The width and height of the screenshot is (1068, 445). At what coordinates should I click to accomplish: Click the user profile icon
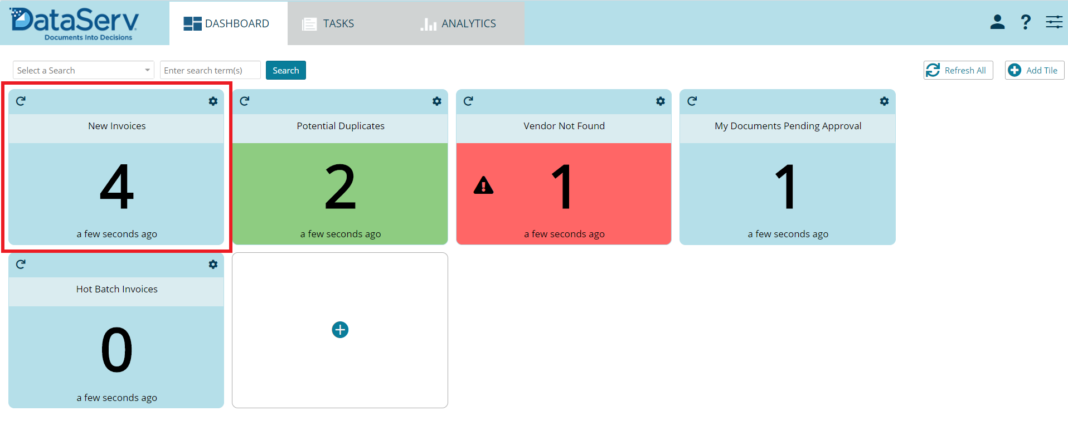[x=997, y=22]
